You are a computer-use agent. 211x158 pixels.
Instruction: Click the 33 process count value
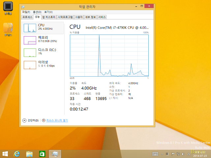pyautogui.click(x=72, y=99)
